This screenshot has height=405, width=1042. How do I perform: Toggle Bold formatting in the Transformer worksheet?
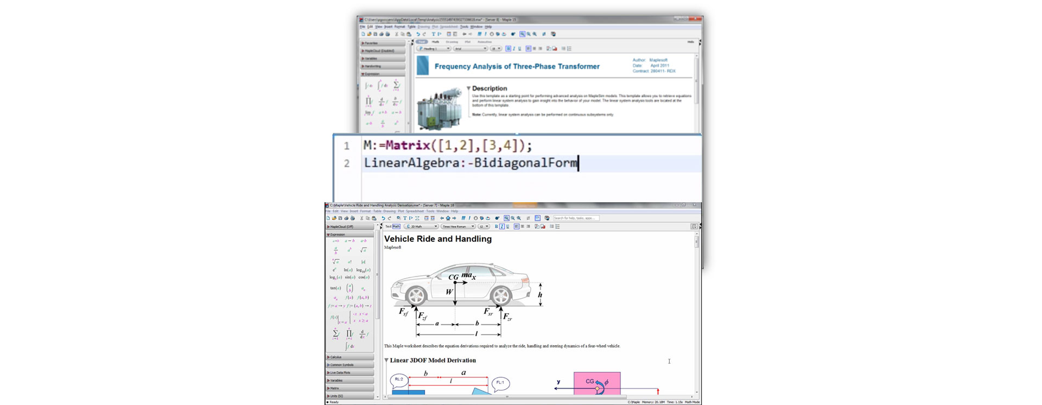pyautogui.click(x=508, y=49)
